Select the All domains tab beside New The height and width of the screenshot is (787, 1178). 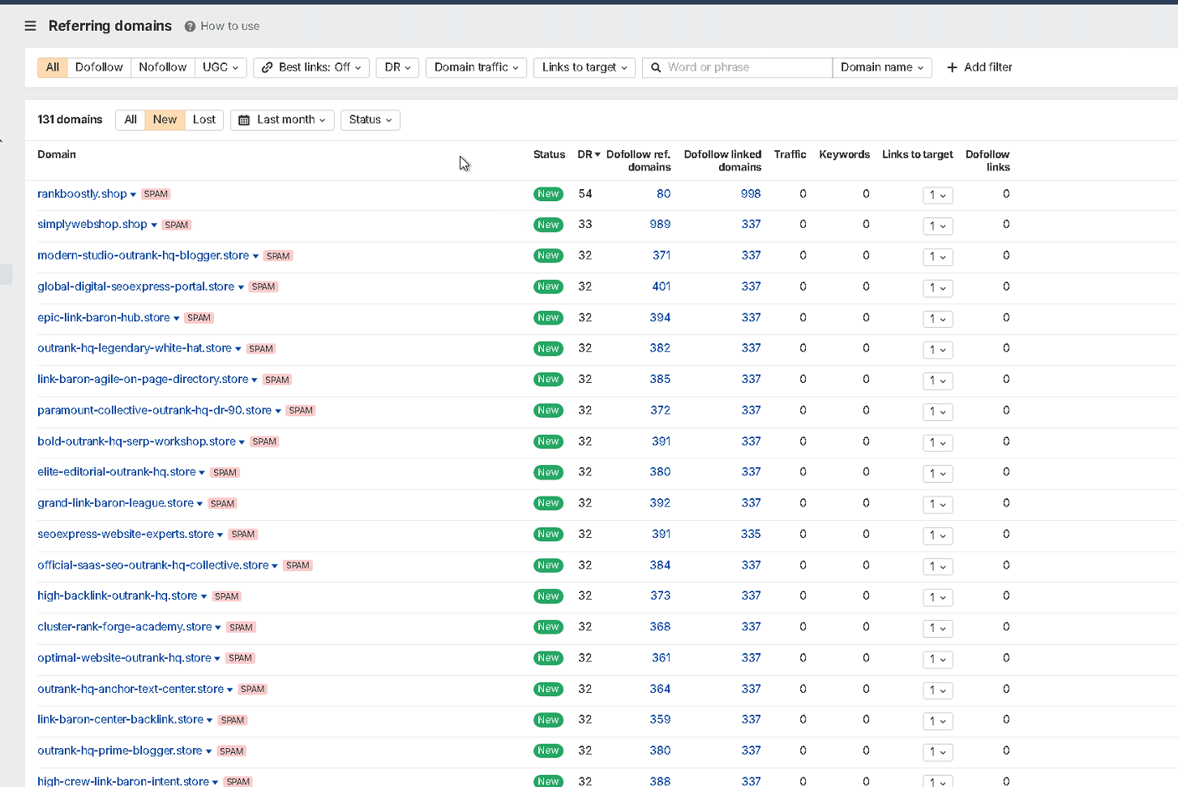[131, 120]
